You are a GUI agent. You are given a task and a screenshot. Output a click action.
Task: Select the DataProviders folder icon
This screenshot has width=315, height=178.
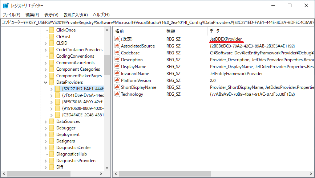pyautogui.click(x=52, y=82)
